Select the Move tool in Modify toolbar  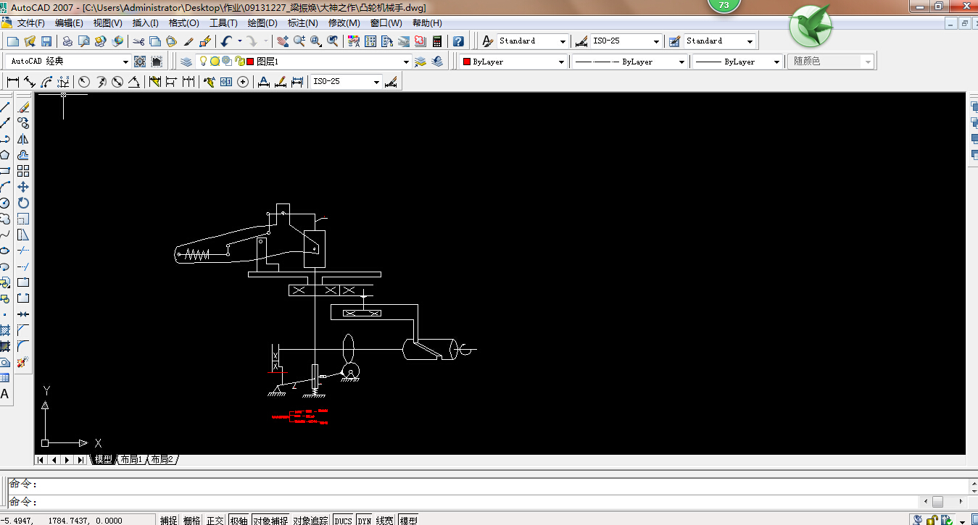click(23, 187)
